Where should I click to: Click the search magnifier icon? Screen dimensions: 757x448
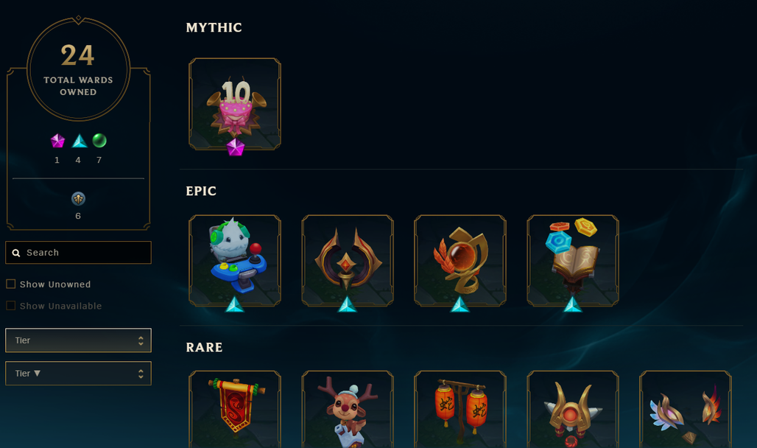click(16, 253)
